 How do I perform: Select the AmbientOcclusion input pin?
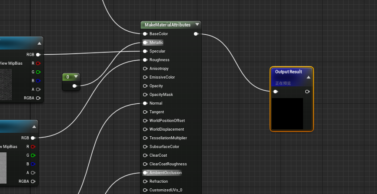point(145,173)
